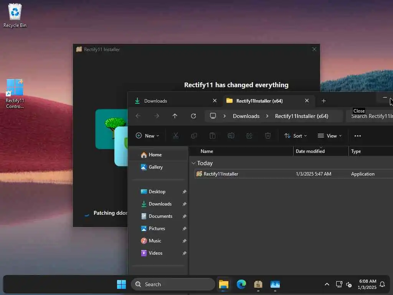Open the View dropdown menu
Screen dimensions: 393x295
(330, 136)
